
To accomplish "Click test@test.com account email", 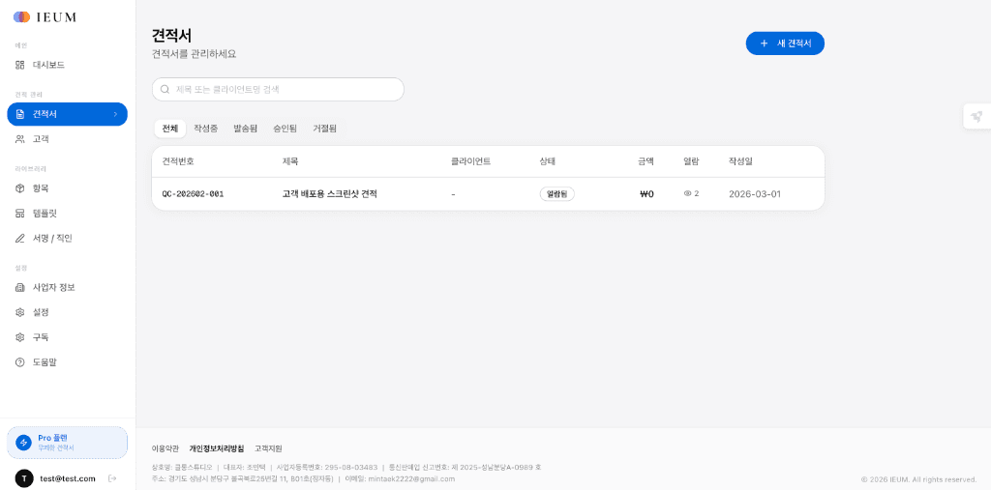I will point(67,478).
